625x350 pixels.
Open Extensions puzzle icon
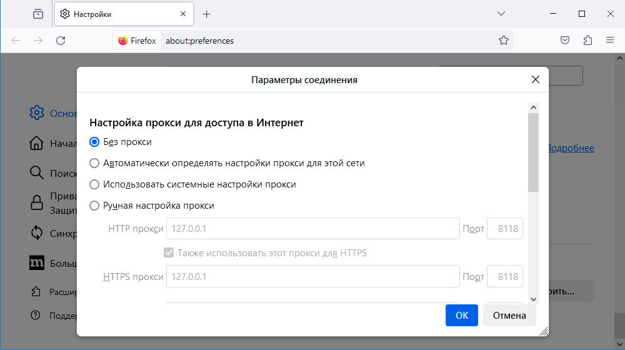coord(587,40)
